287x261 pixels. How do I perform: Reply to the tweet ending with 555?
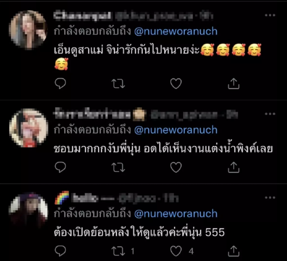point(60,251)
